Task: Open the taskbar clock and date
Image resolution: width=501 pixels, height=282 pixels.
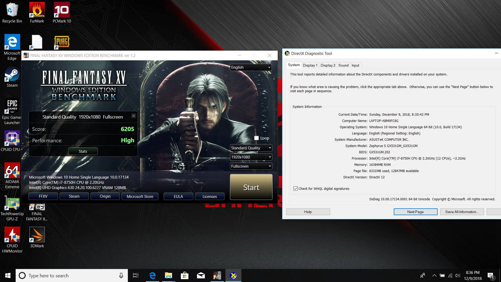Action: (x=473, y=275)
